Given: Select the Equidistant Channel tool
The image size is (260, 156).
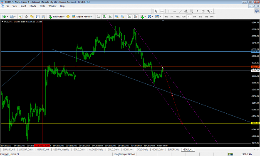Looking at the screenshot, I should coord(186,11).
